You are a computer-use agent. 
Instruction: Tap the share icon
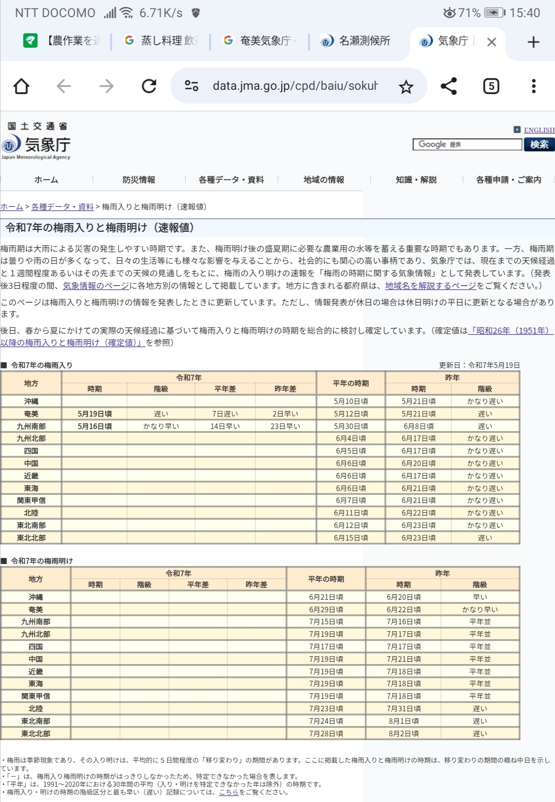pos(449,86)
